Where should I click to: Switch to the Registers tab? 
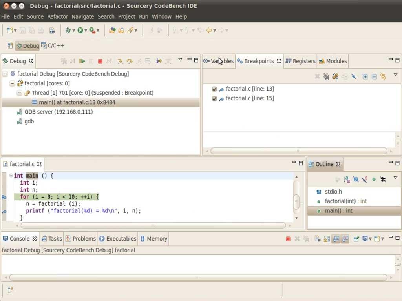click(300, 61)
